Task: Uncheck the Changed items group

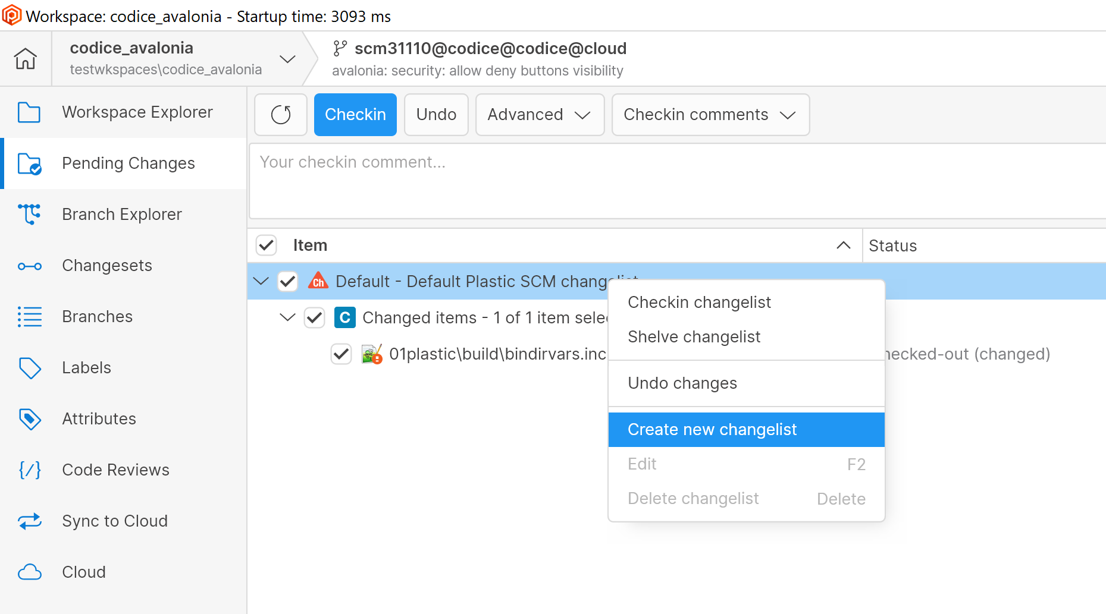Action: pyautogui.click(x=314, y=317)
